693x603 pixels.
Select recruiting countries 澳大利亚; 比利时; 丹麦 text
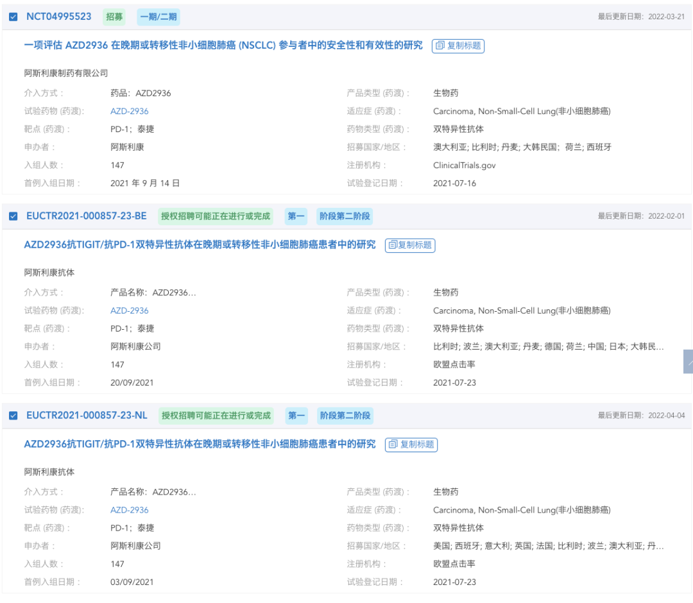[x=522, y=147]
